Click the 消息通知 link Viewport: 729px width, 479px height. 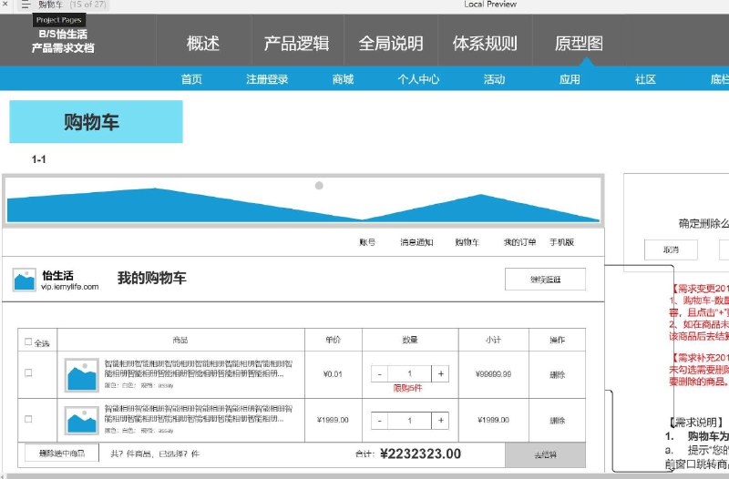coord(416,242)
